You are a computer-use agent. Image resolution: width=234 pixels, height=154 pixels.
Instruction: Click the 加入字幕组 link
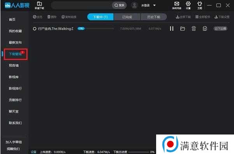click(x=14, y=142)
